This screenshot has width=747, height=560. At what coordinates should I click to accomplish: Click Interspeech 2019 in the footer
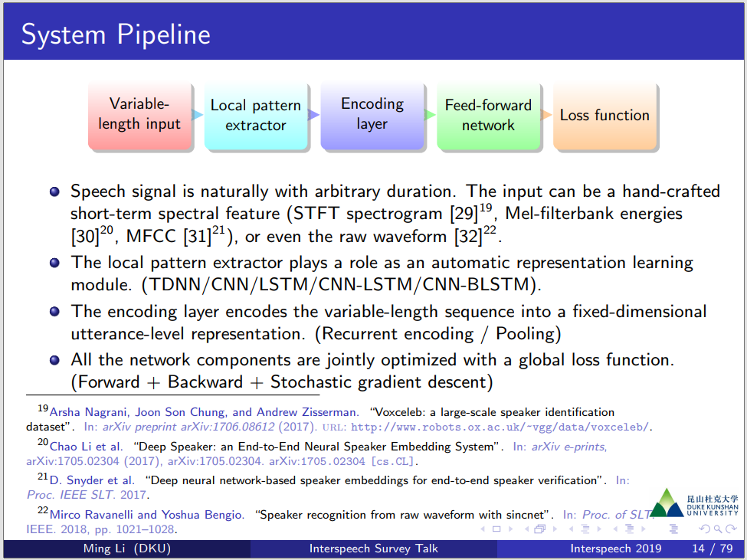[615, 549]
